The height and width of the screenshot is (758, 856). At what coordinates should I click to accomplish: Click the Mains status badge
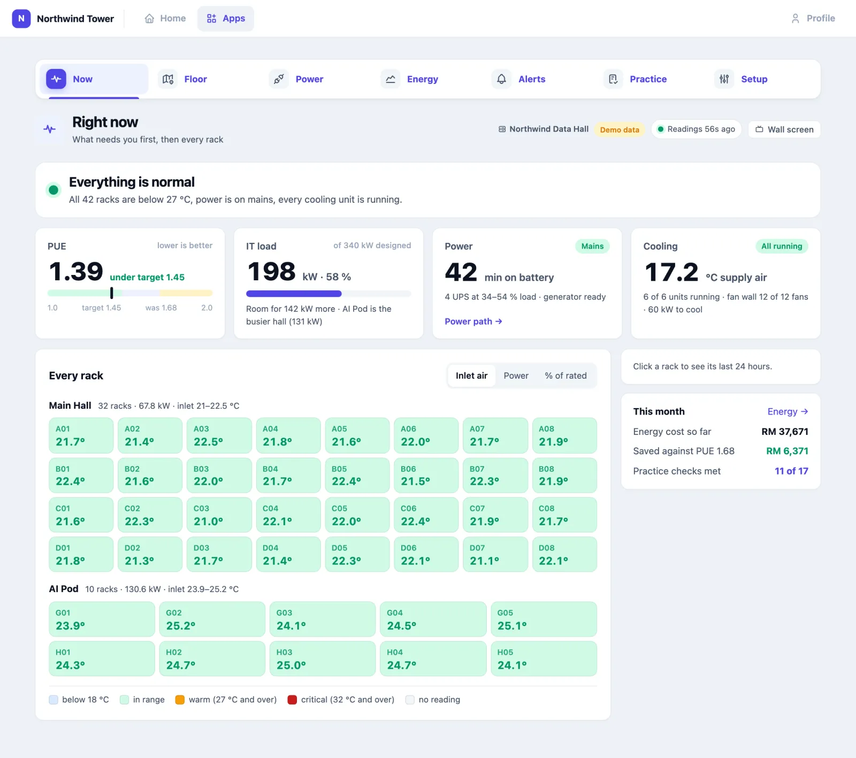[x=592, y=246]
